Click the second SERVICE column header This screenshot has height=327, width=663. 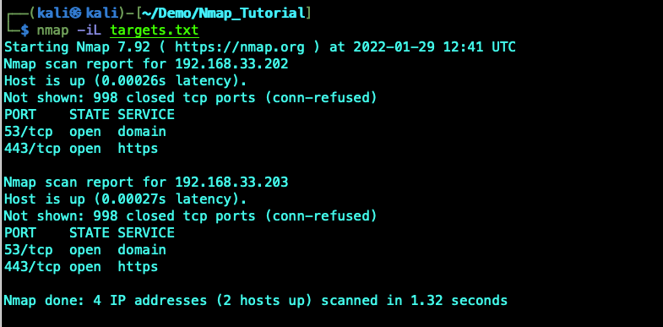click(146, 233)
